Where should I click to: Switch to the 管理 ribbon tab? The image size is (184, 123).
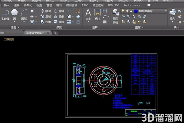click(x=49, y=5)
